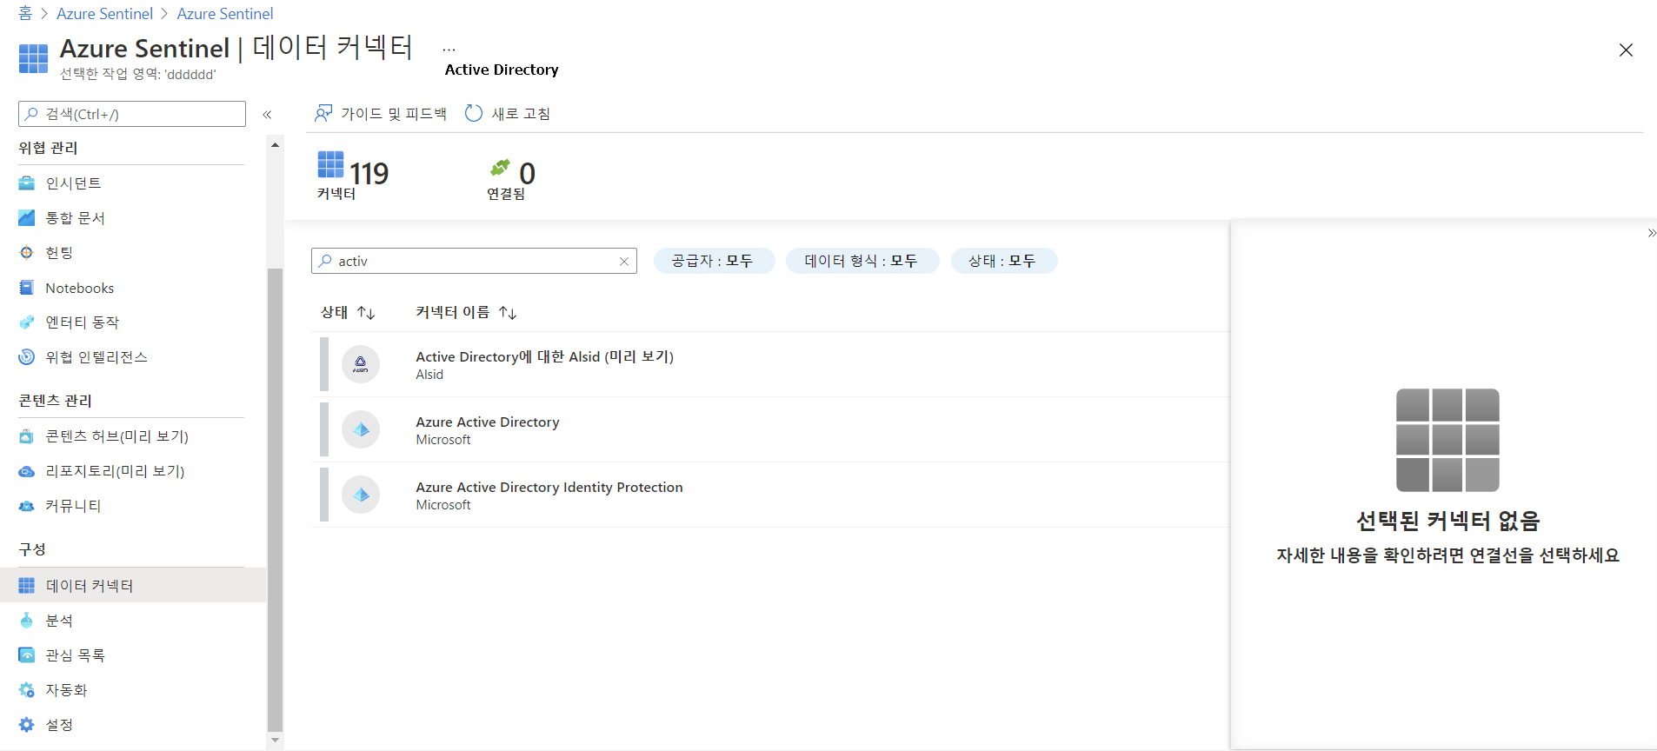Image resolution: width=1657 pixels, height=751 pixels.
Task: Select 데이터 커넥터 menu item
Action: click(x=133, y=586)
